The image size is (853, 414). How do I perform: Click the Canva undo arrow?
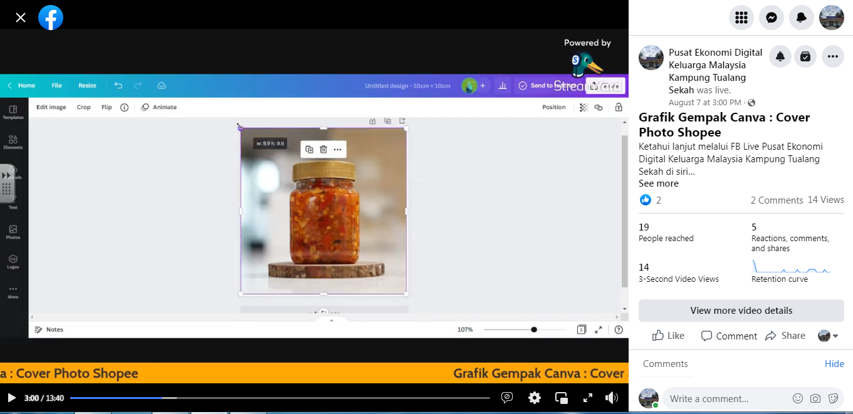118,86
